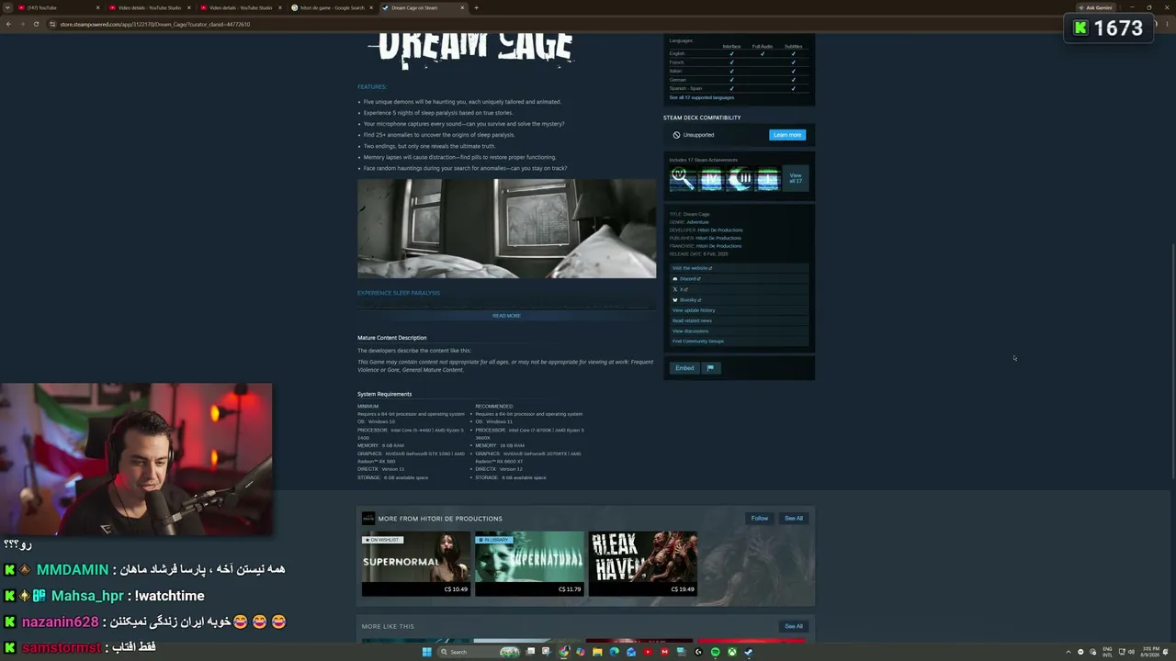Click the Steam Deck Unsupported icon
Screen dimensions: 1176x661
676,135
